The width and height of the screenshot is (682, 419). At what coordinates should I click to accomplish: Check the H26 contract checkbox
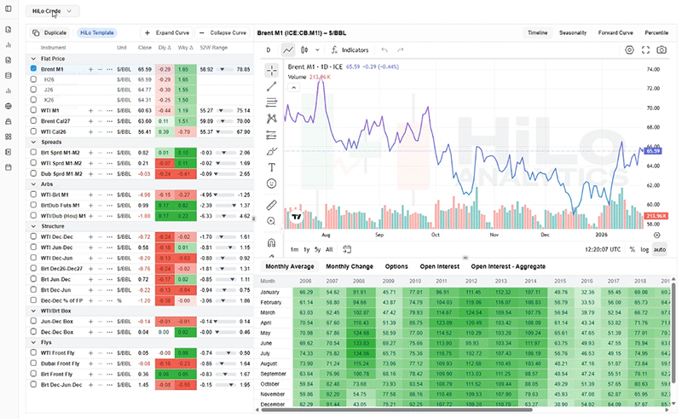[x=33, y=79]
